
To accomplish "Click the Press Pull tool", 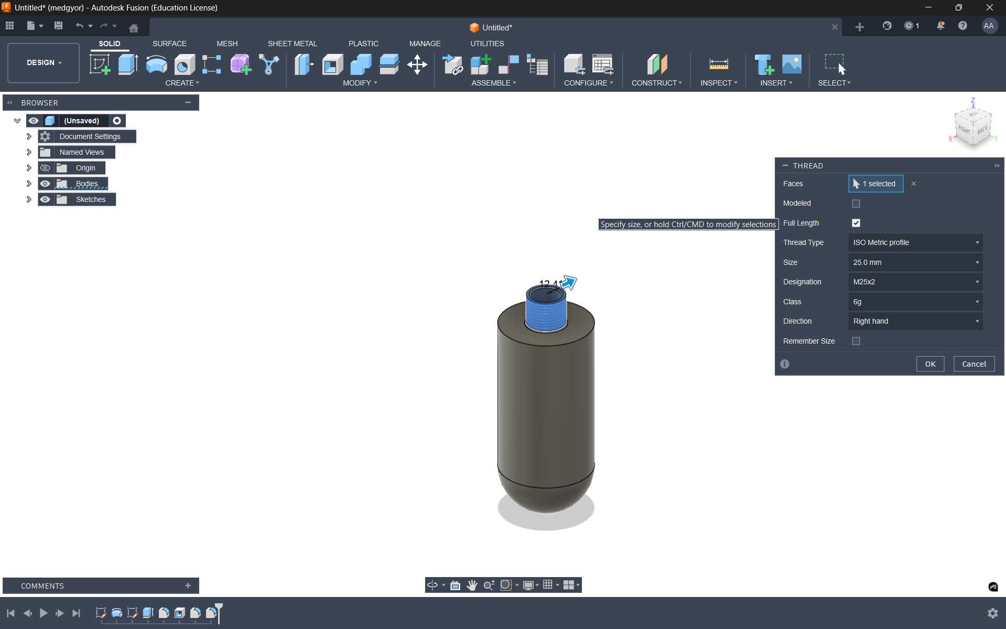I will click(304, 65).
